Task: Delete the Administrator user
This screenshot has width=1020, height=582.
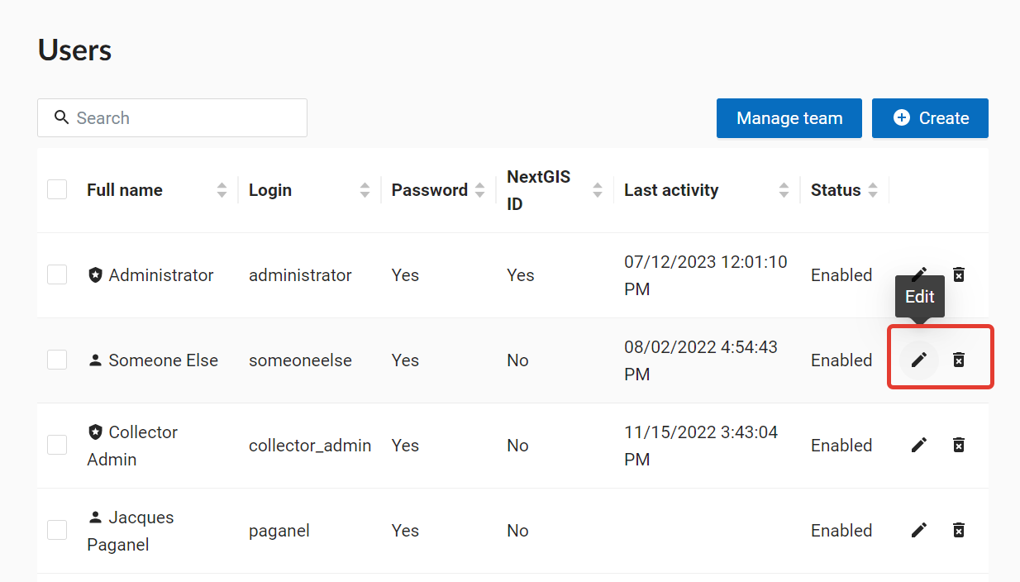Action: click(959, 274)
